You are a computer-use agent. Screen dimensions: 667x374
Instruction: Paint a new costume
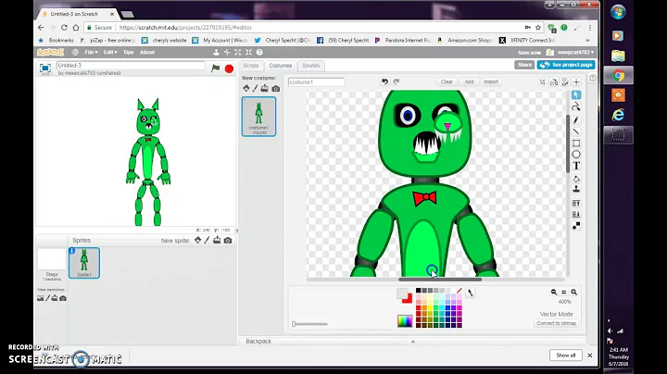click(x=256, y=88)
